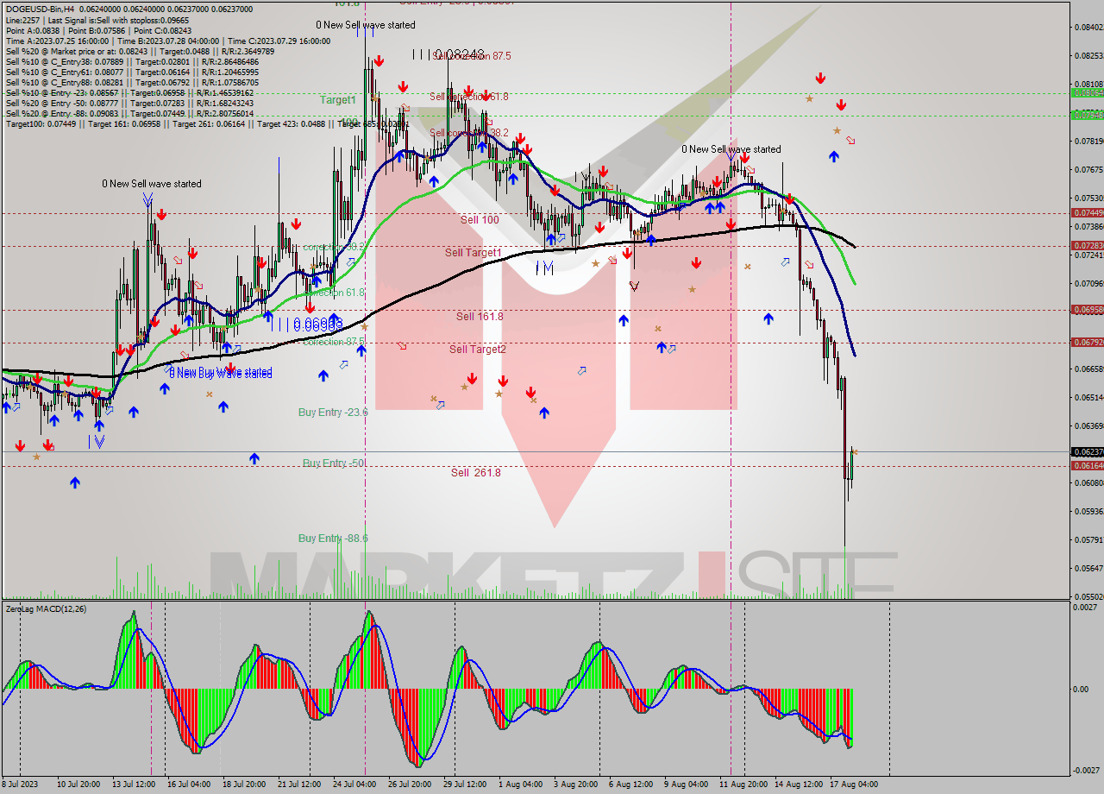
Task: Click the Sell 261.8 retracement label
Action: [x=474, y=472]
